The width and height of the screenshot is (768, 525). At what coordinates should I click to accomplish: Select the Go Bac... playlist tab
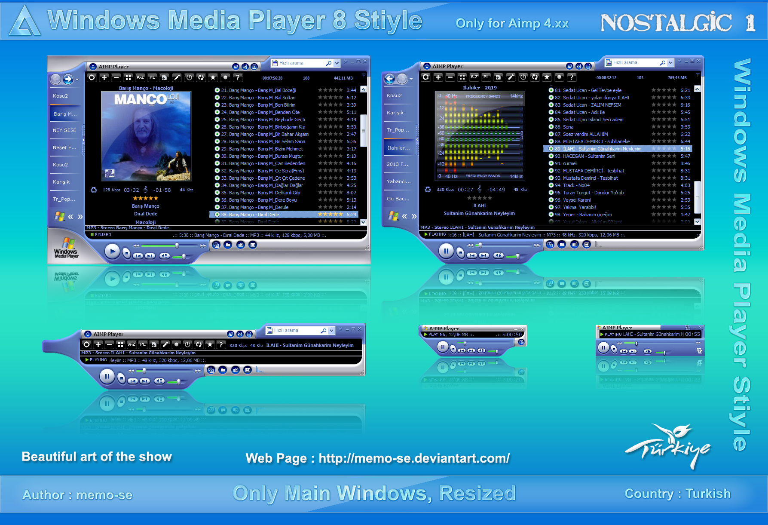[x=398, y=199]
